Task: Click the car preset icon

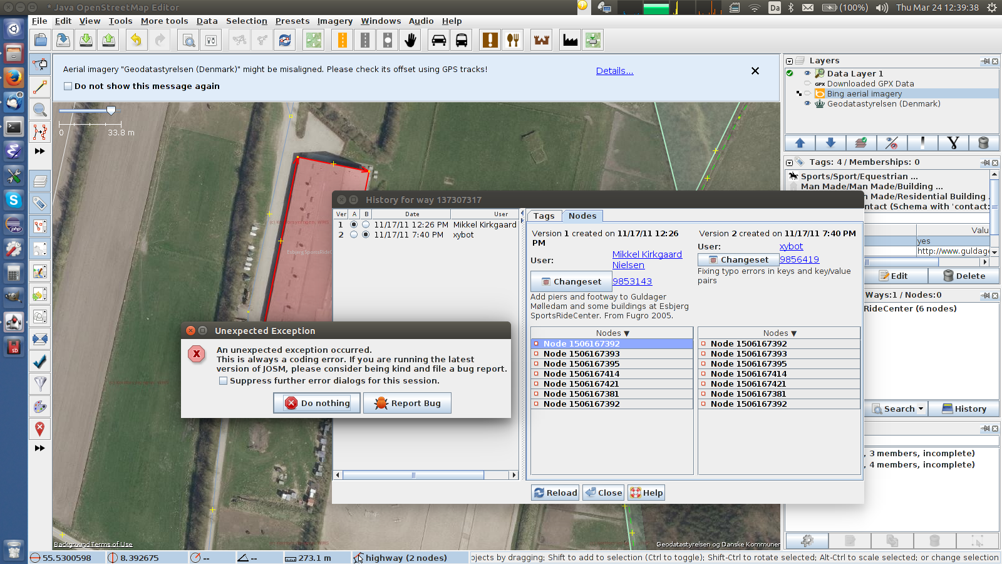Action: click(439, 40)
